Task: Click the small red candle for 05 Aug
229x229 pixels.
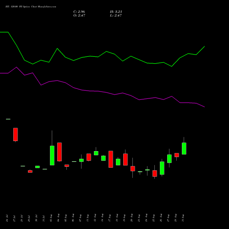Action: click(x=67, y=165)
